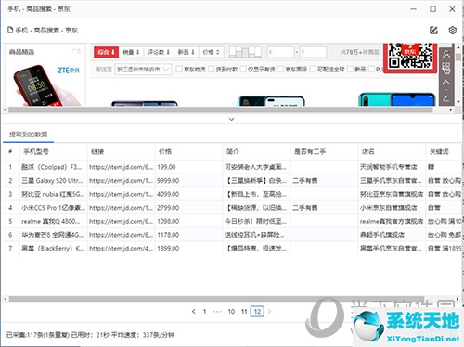464x347 pixels.
Task: Click the price cell 9999.00
Action: (188, 181)
